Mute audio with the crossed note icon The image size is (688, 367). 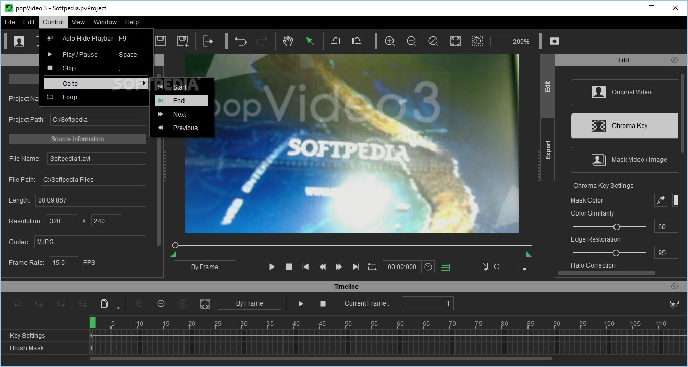(486, 267)
